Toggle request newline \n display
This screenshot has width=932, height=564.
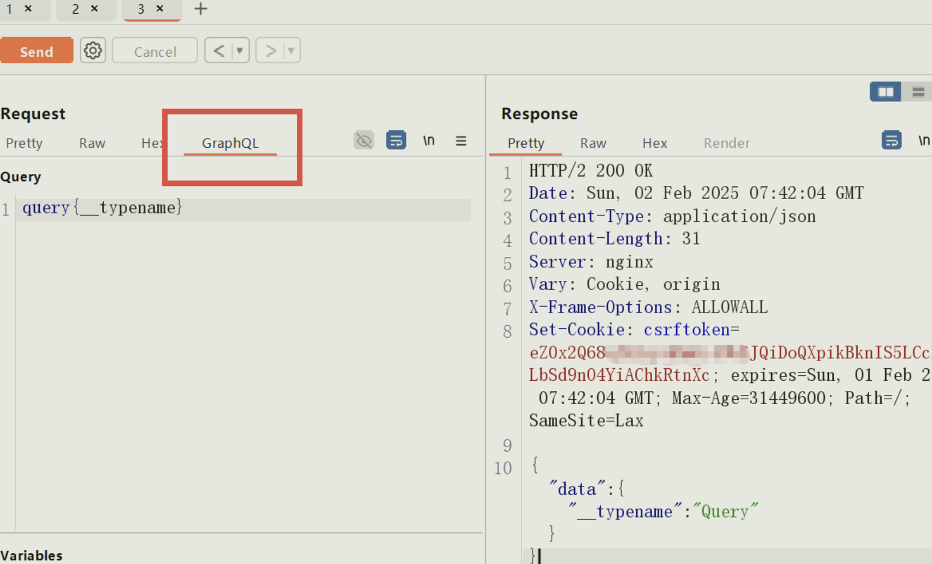(429, 141)
